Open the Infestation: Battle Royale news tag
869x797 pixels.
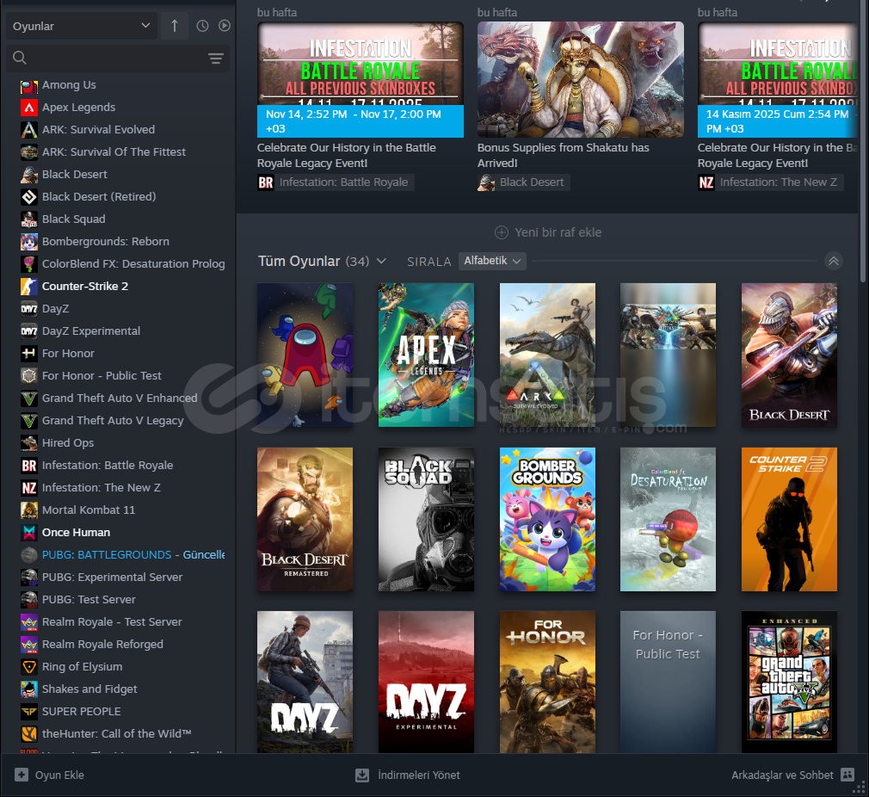pos(336,182)
